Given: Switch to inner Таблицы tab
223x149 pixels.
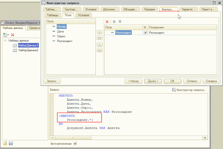Looking at the screenshot, I should pyautogui.click(x=53, y=15).
